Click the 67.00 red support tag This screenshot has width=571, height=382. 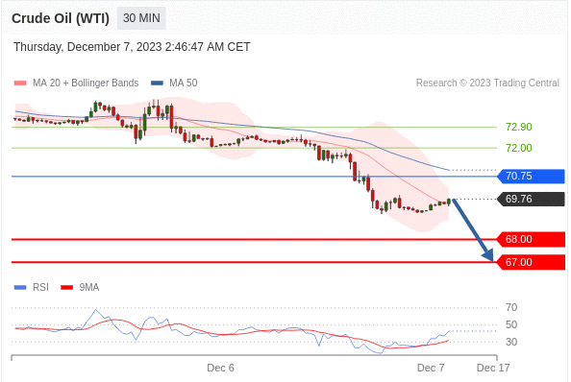coord(532,262)
